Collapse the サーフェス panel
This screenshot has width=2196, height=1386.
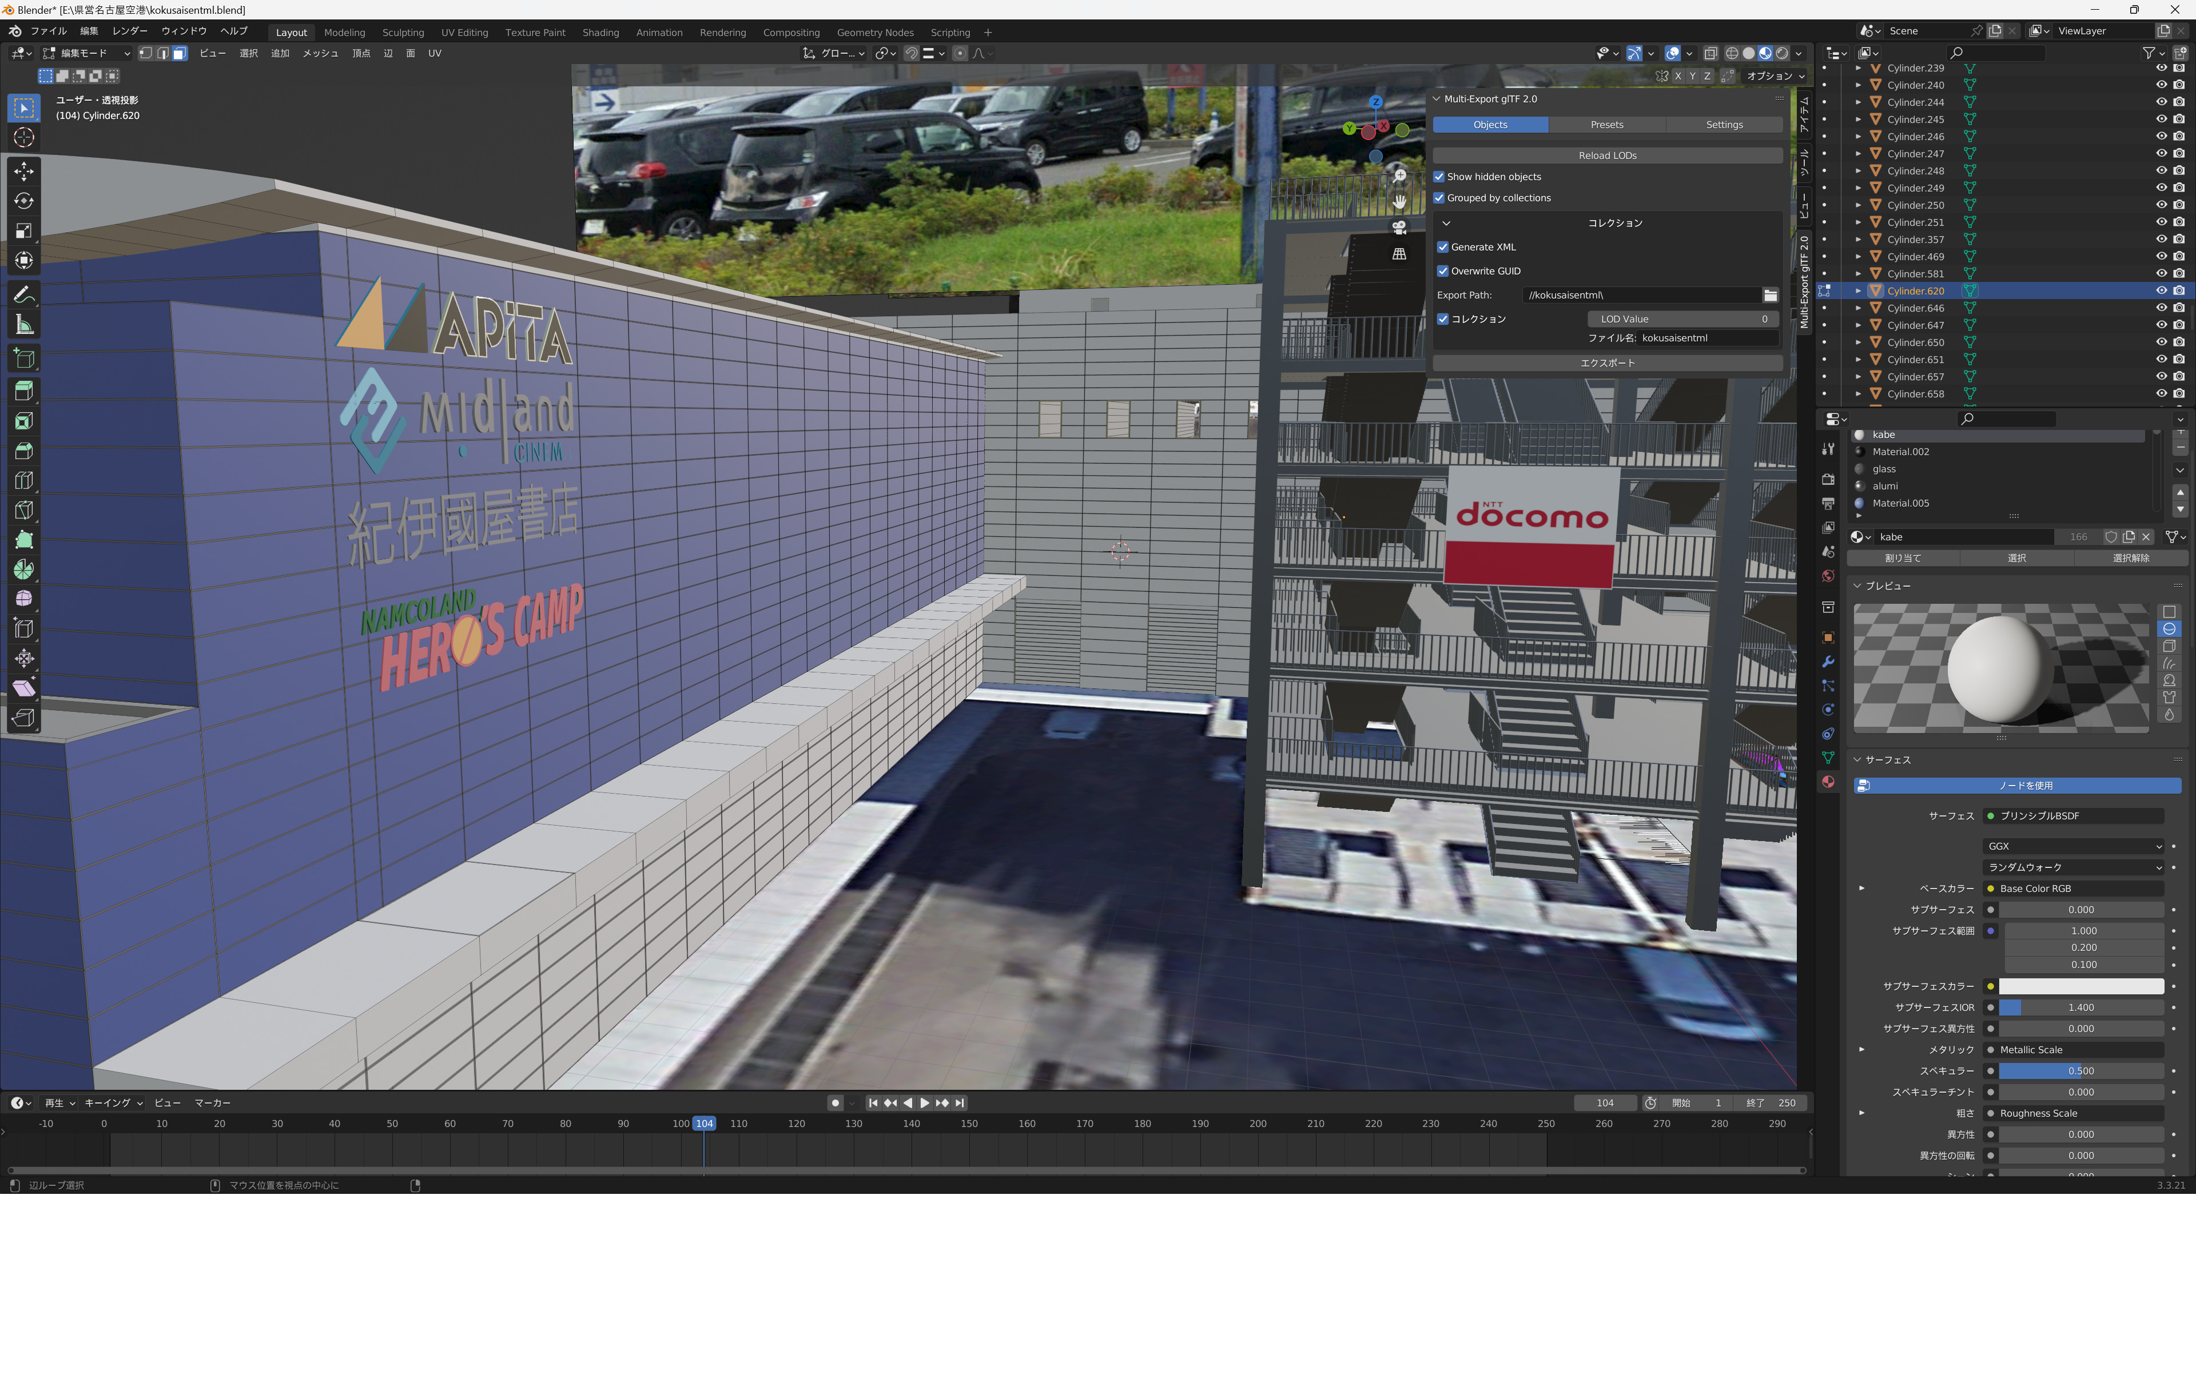(1857, 759)
